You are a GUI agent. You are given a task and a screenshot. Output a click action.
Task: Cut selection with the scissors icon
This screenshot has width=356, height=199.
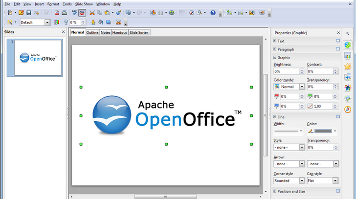(92, 13)
